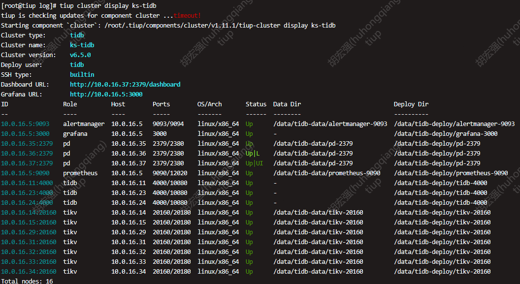This screenshot has height=284, width=520.
Task: Click the command tiup cluster display ks-tidb
Action: click(x=108, y=6)
